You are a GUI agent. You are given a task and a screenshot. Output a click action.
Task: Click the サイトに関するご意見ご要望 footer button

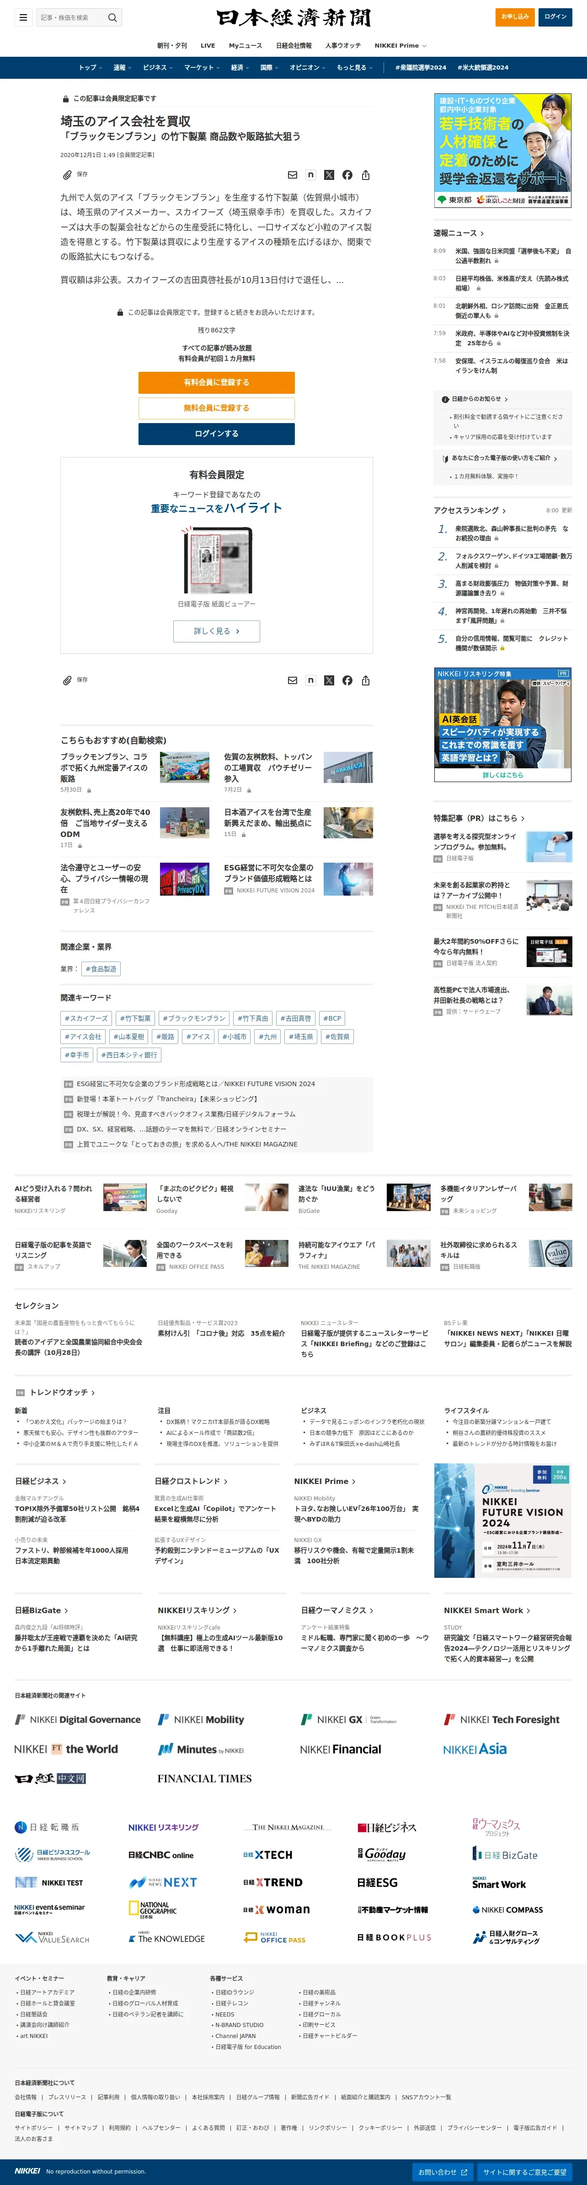coord(525,2171)
